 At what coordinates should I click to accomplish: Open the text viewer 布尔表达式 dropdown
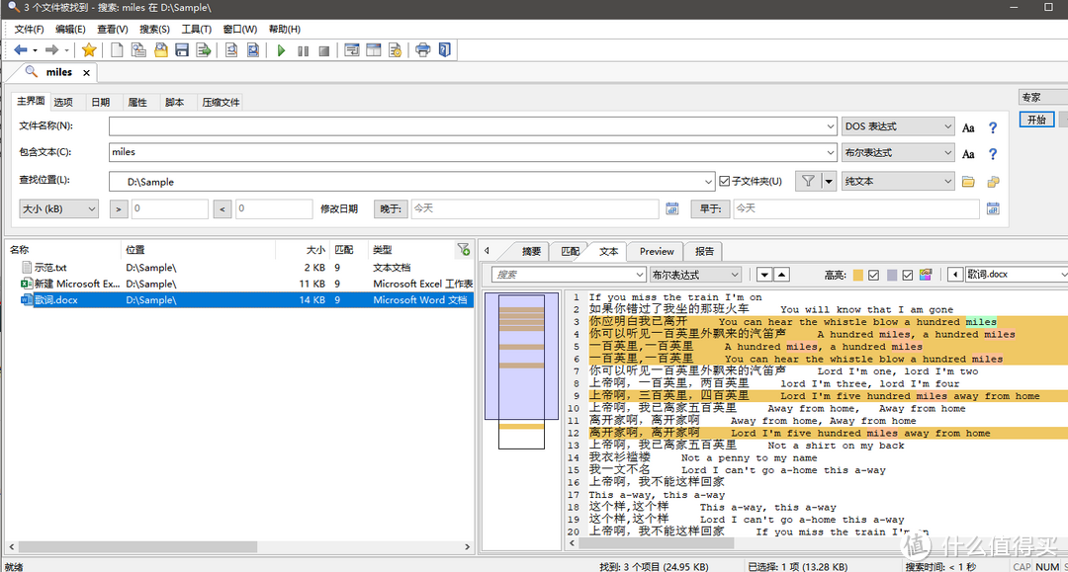pos(695,275)
